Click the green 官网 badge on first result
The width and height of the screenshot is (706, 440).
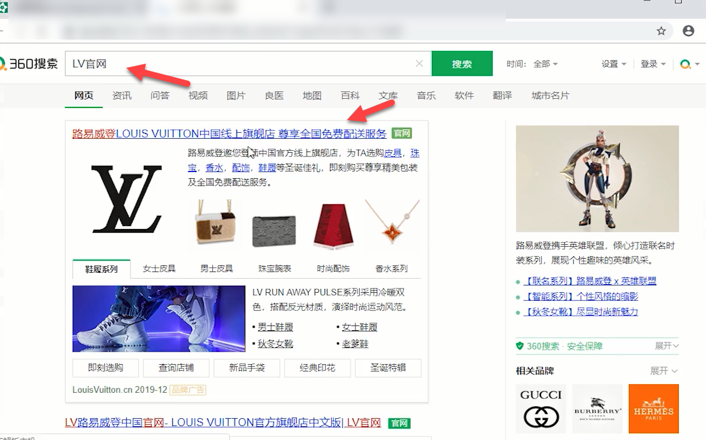click(x=403, y=133)
